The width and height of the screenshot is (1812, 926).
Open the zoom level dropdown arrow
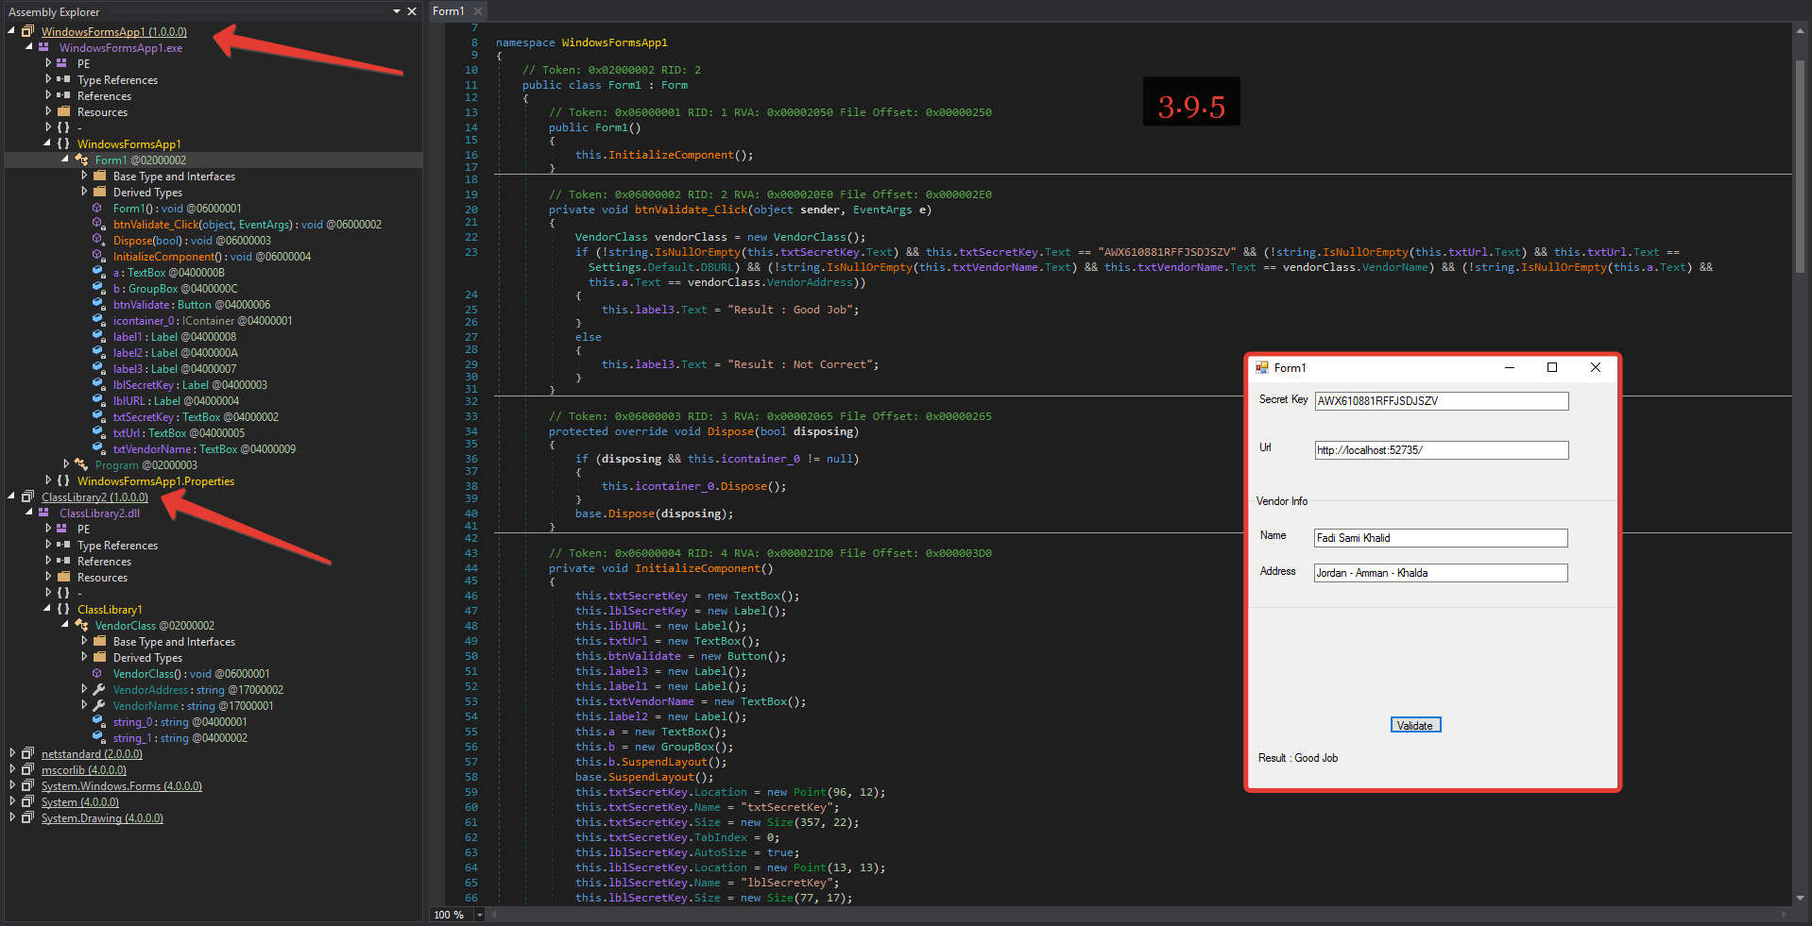click(x=480, y=915)
